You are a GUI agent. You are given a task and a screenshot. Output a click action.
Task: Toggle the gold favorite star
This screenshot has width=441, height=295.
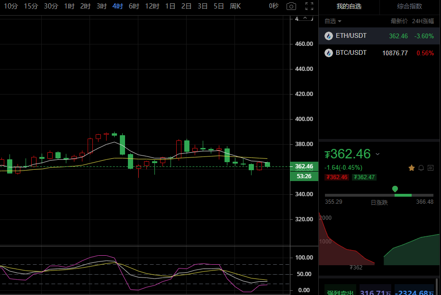tap(412, 167)
